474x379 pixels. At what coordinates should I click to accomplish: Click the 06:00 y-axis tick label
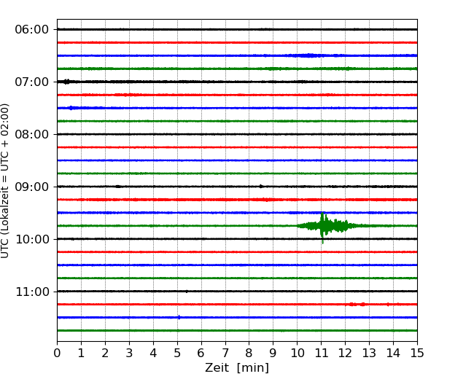point(32,30)
